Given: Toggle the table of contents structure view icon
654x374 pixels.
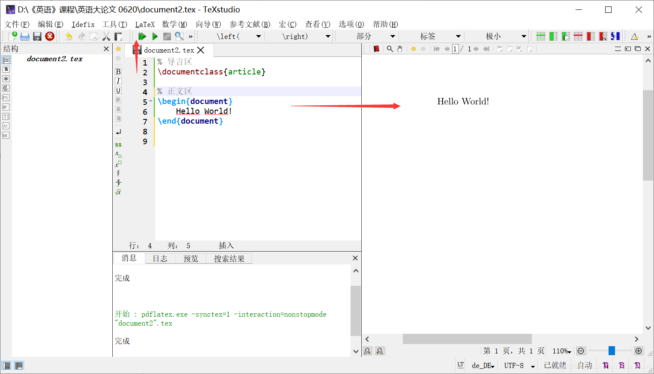Looking at the screenshot, I should click(x=6, y=60).
